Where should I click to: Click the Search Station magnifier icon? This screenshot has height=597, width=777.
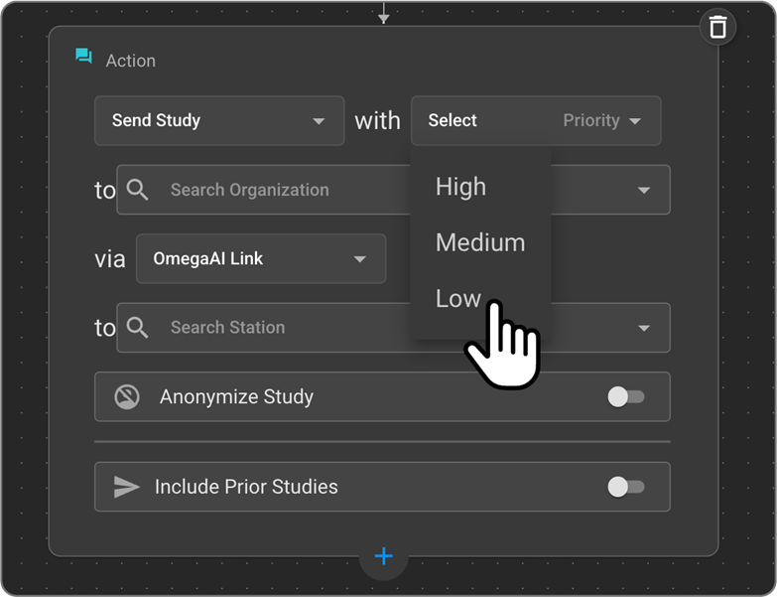[138, 327]
